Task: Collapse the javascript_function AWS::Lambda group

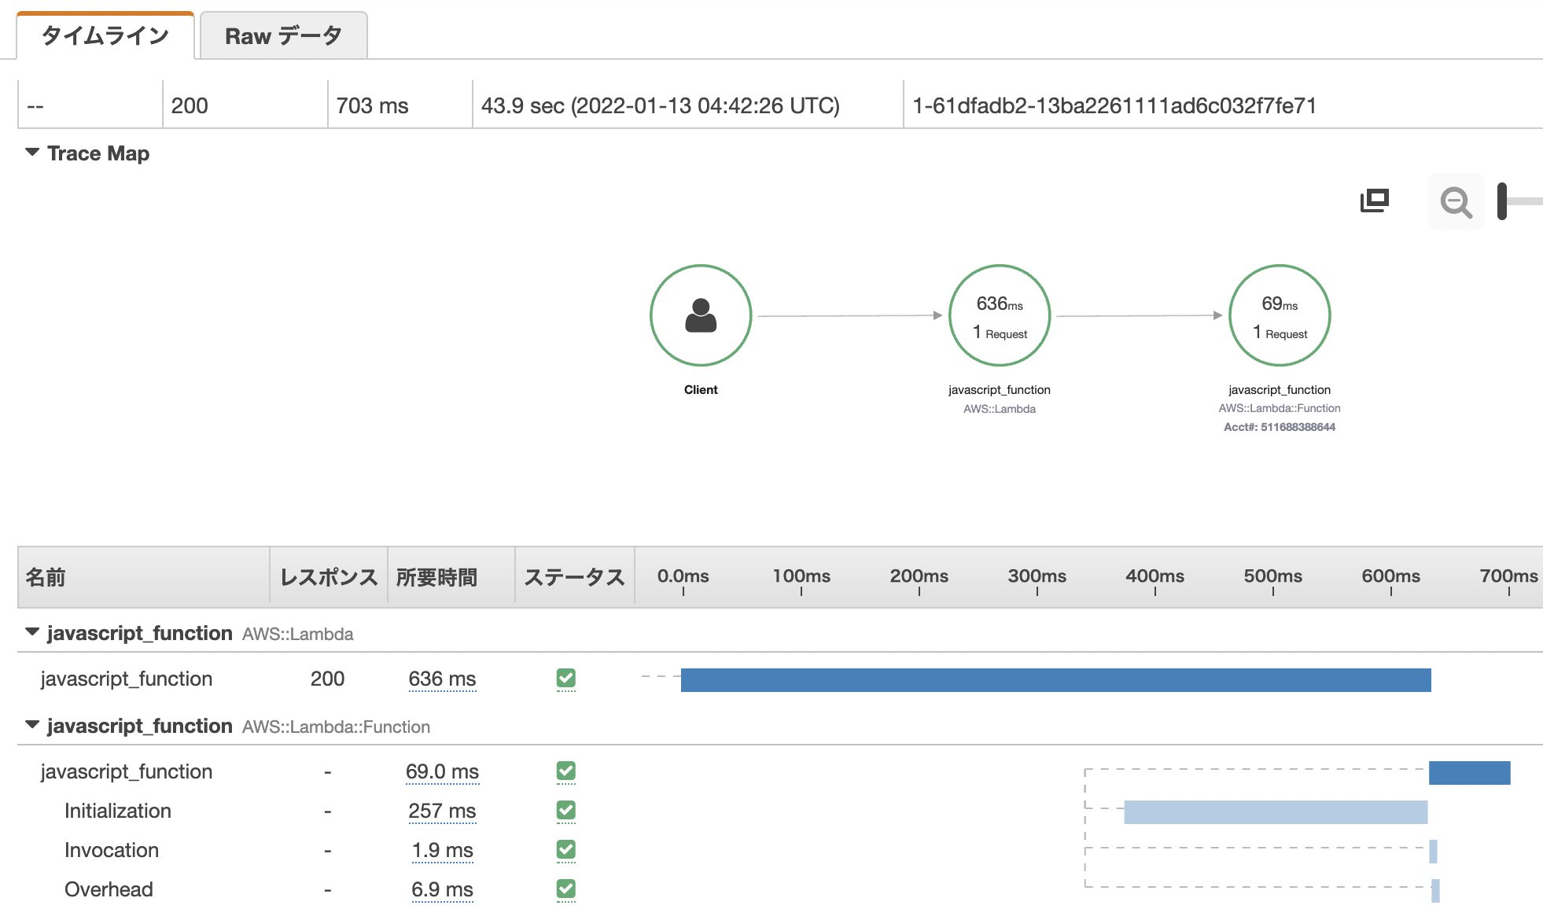Action: pos(32,632)
